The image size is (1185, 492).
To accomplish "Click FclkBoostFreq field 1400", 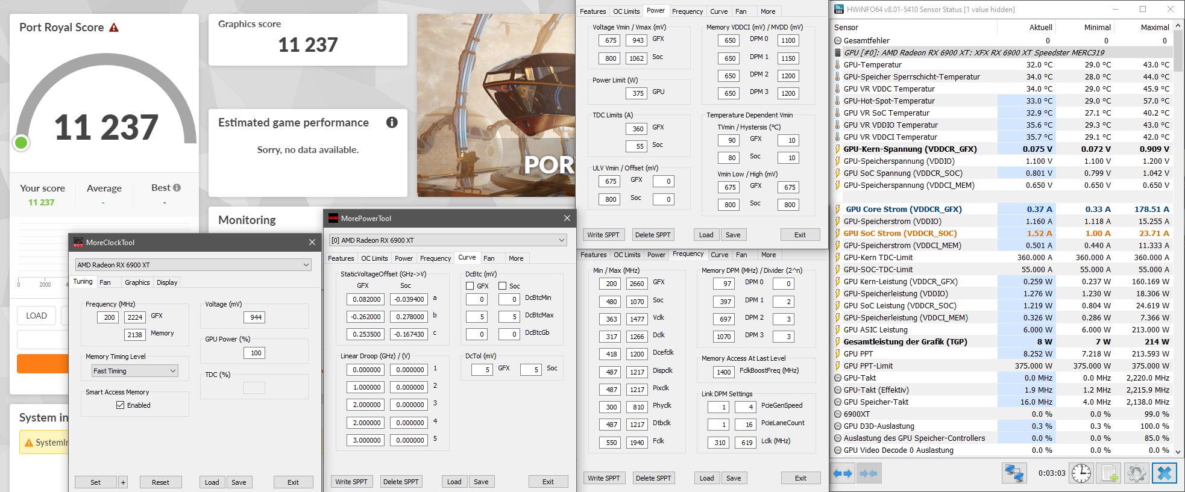I will [724, 372].
